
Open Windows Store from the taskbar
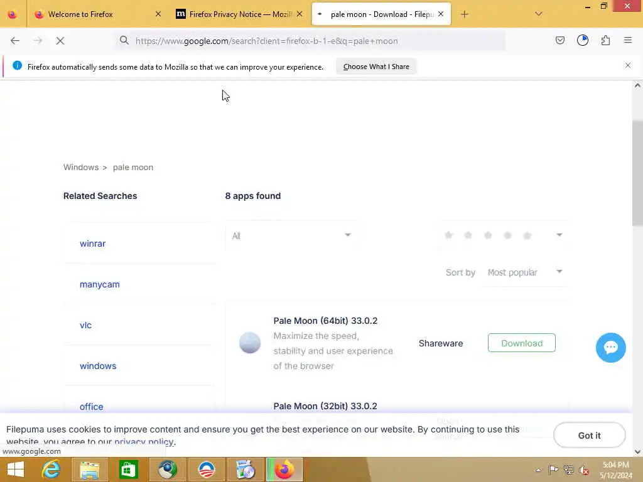pos(128,469)
